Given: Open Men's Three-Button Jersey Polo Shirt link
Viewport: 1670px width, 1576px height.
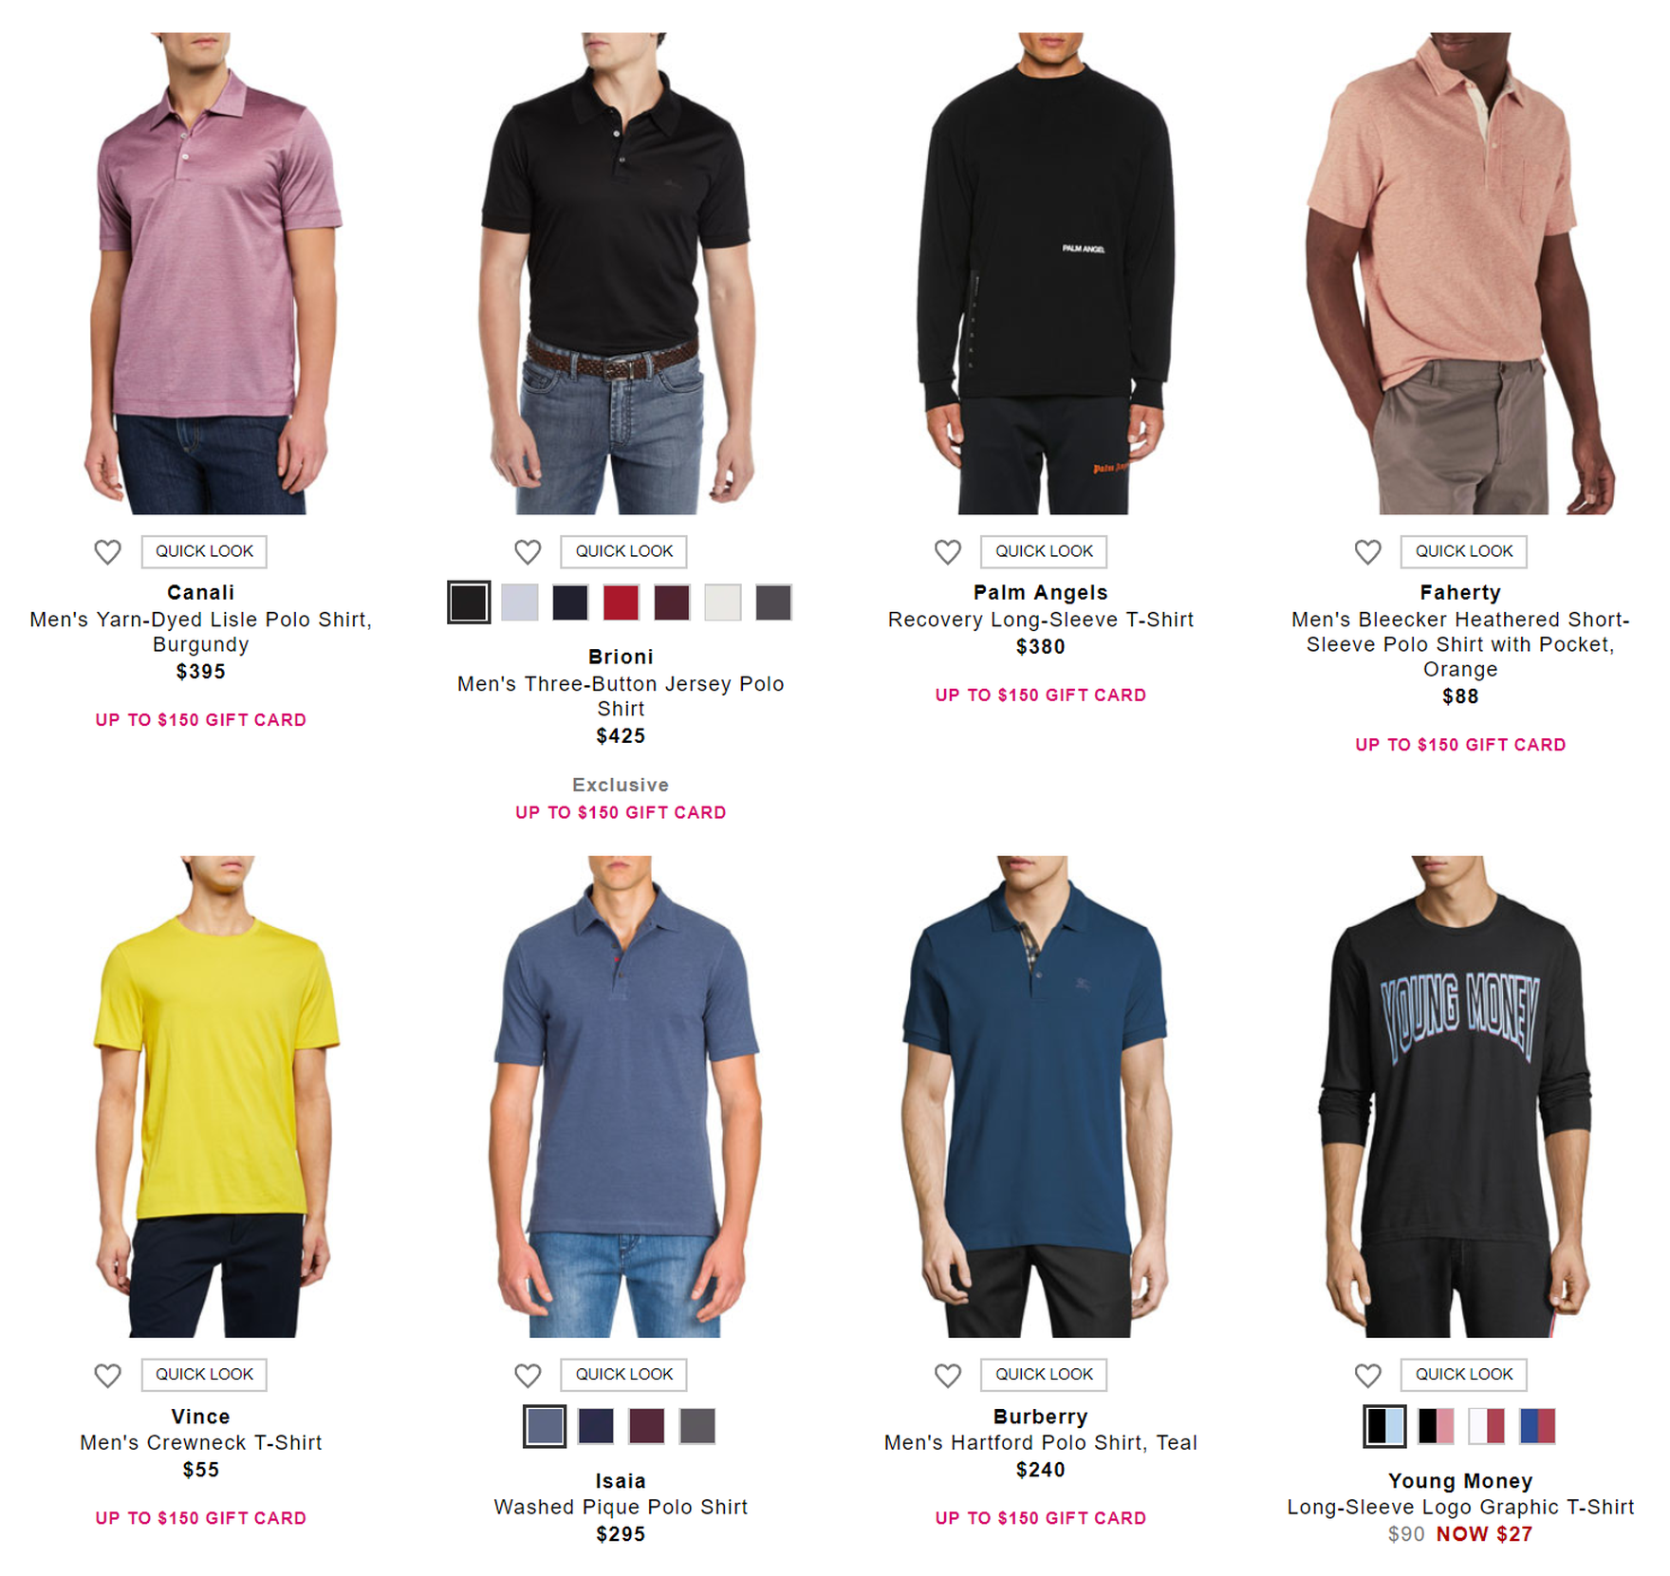Looking at the screenshot, I should coord(621,696).
